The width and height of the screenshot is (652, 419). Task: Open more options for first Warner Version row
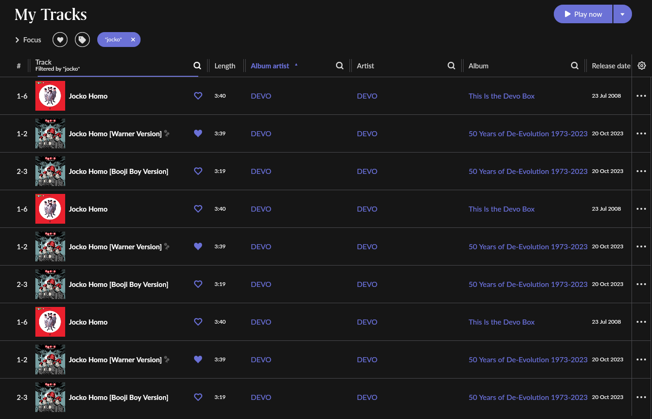(641, 133)
